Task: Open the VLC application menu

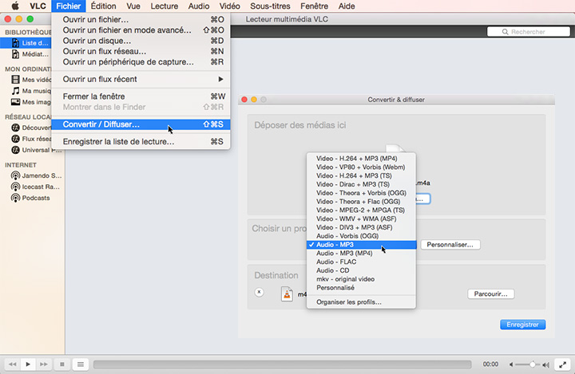Action: [38, 6]
